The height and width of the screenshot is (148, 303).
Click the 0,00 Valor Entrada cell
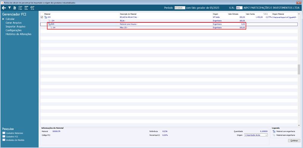(x=243, y=24)
